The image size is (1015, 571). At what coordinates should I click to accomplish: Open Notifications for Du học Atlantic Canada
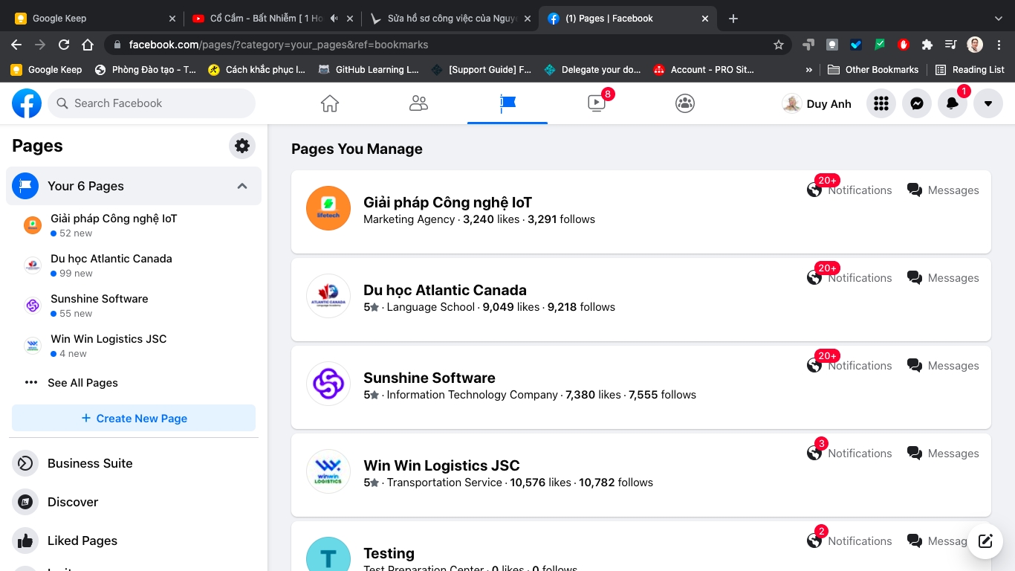[x=849, y=277]
